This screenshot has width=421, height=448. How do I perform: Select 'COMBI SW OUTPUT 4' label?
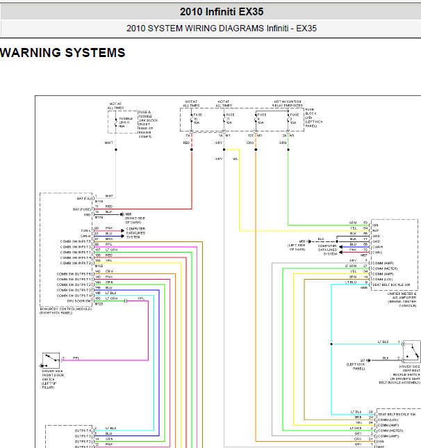tap(74, 296)
